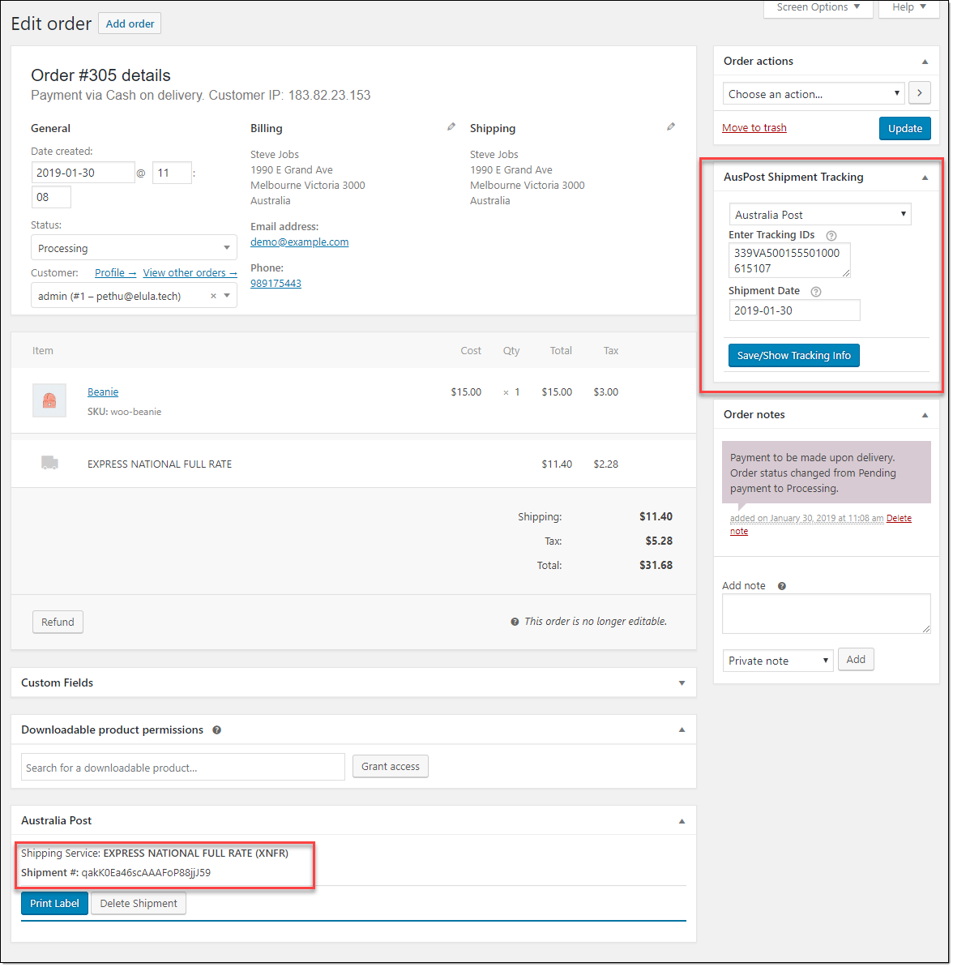
Task: Click the Tax $5.28 total value
Action: [x=659, y=541]
